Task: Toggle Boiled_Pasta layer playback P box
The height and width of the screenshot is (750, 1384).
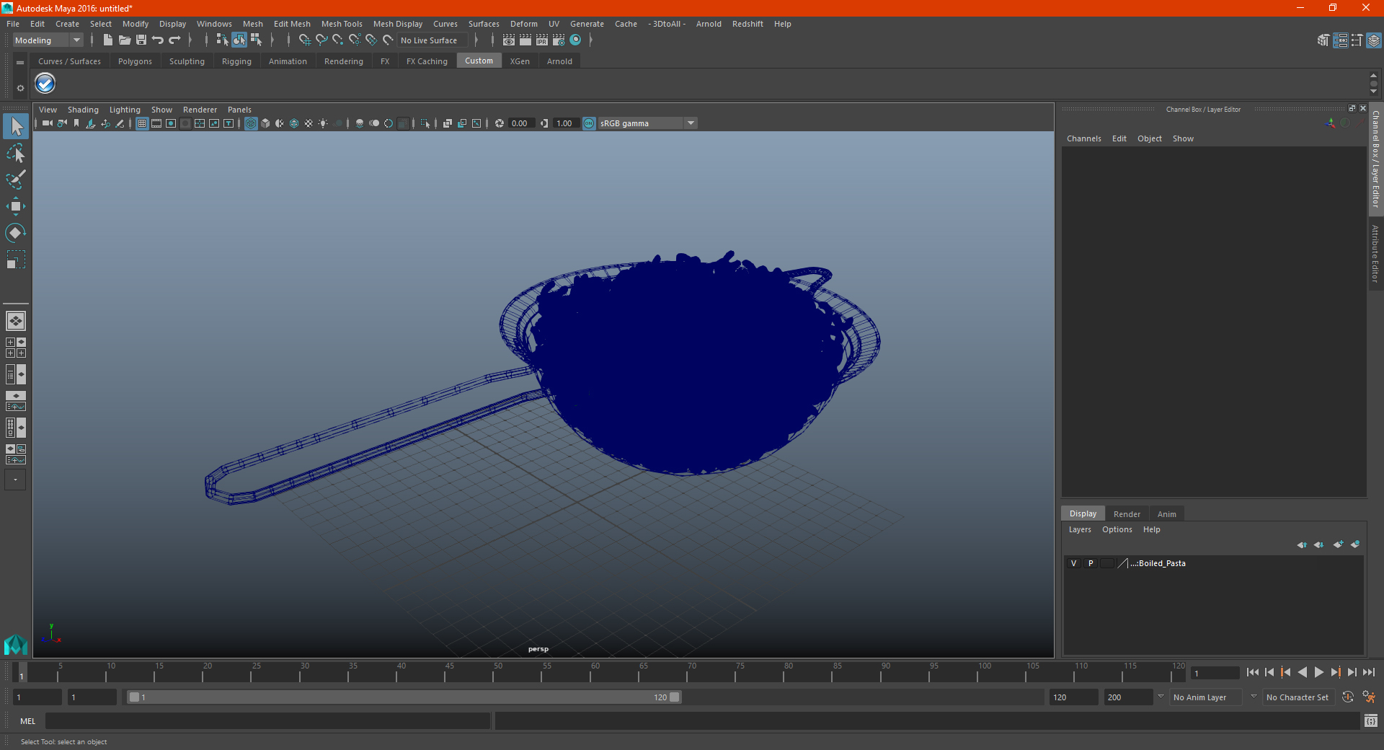Action: tap(1091, 563)
